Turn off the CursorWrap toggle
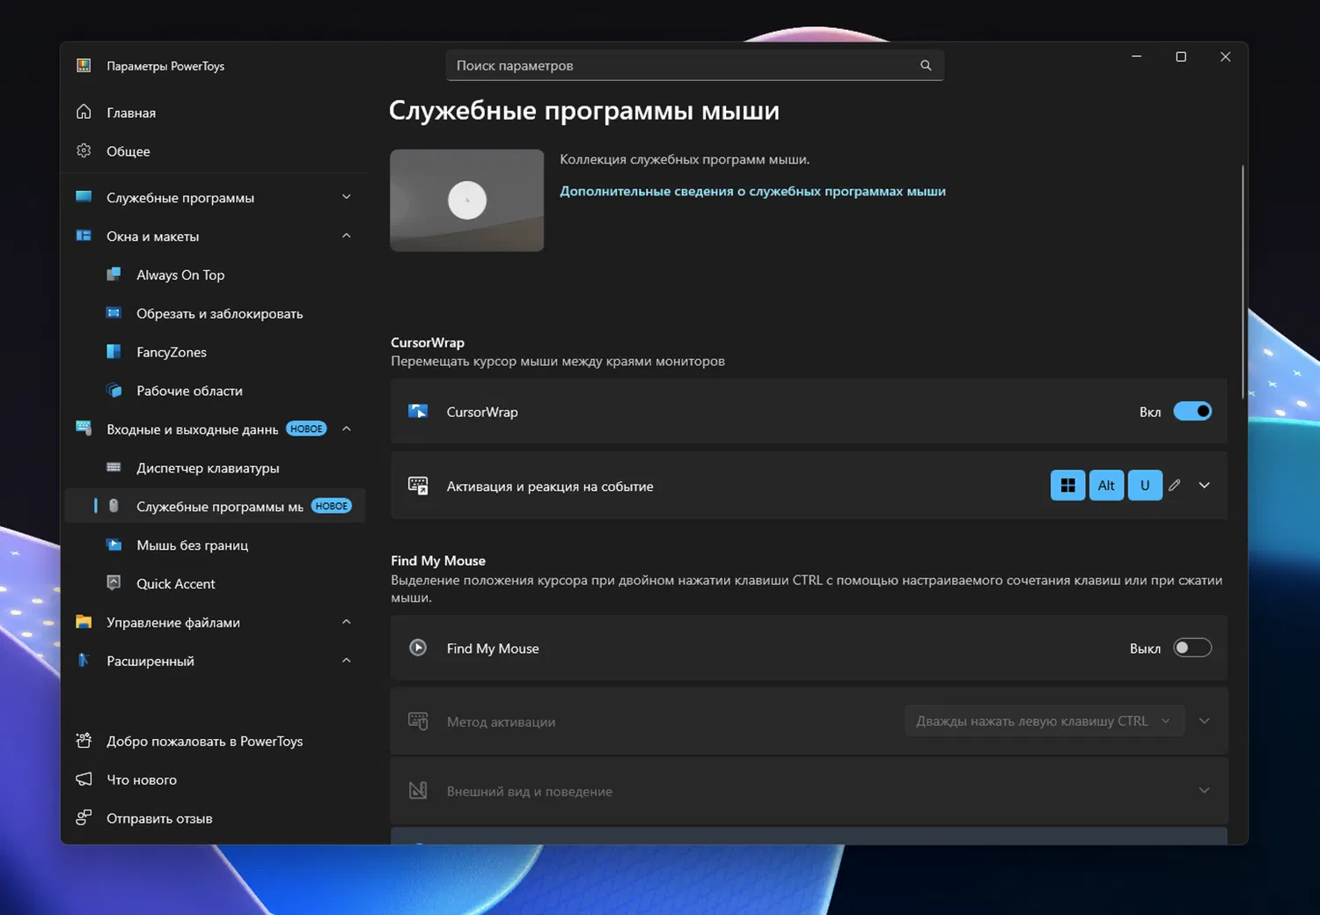The height and width of the screenshot is (915, 1320). click(x=1192, y=411)
